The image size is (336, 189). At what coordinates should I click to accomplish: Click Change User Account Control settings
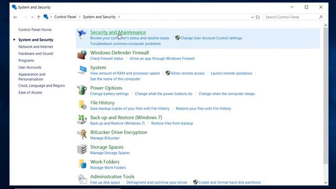(x=211, y=38)
